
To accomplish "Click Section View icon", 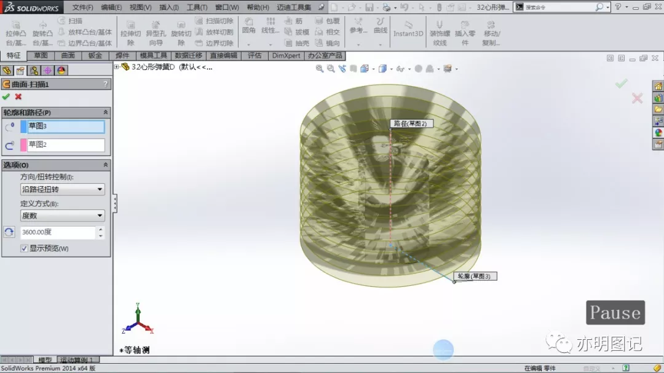I will pos(353,69).
